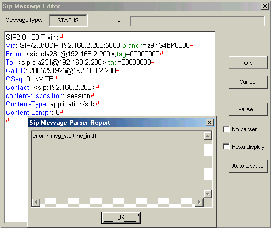Click the report vertical scrollbar track

coord(208,165)
